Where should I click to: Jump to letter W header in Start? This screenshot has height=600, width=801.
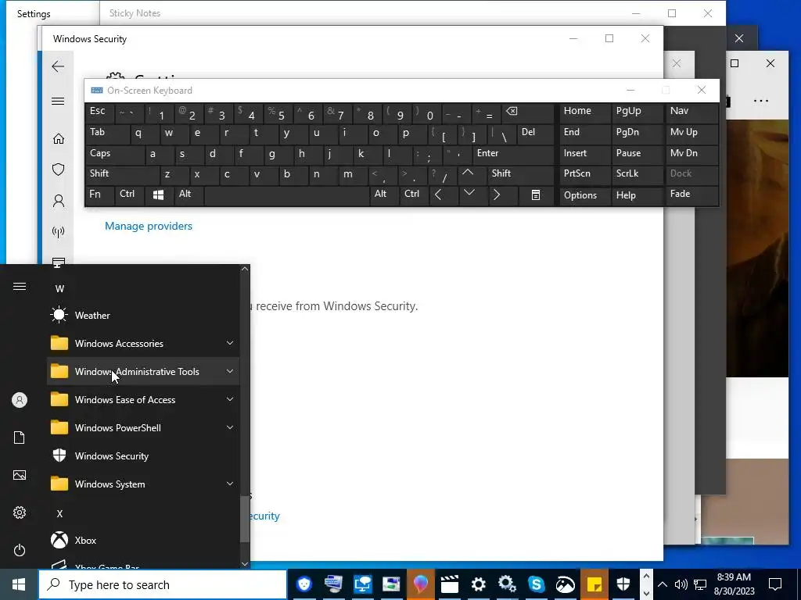59,289
